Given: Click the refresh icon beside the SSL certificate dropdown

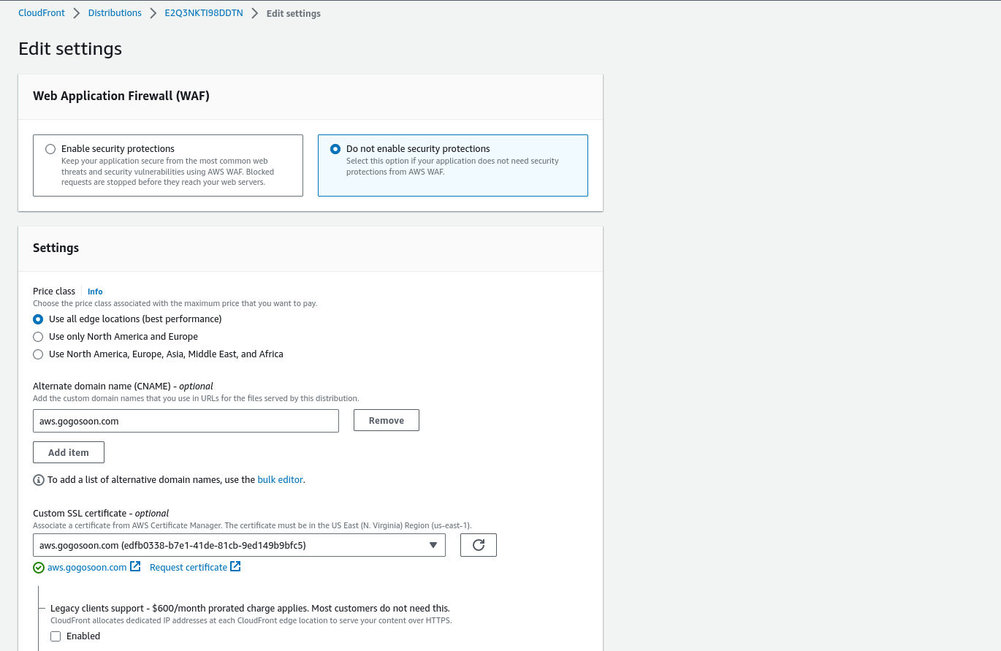Looking at the screenshot, I should coord(478,544).
